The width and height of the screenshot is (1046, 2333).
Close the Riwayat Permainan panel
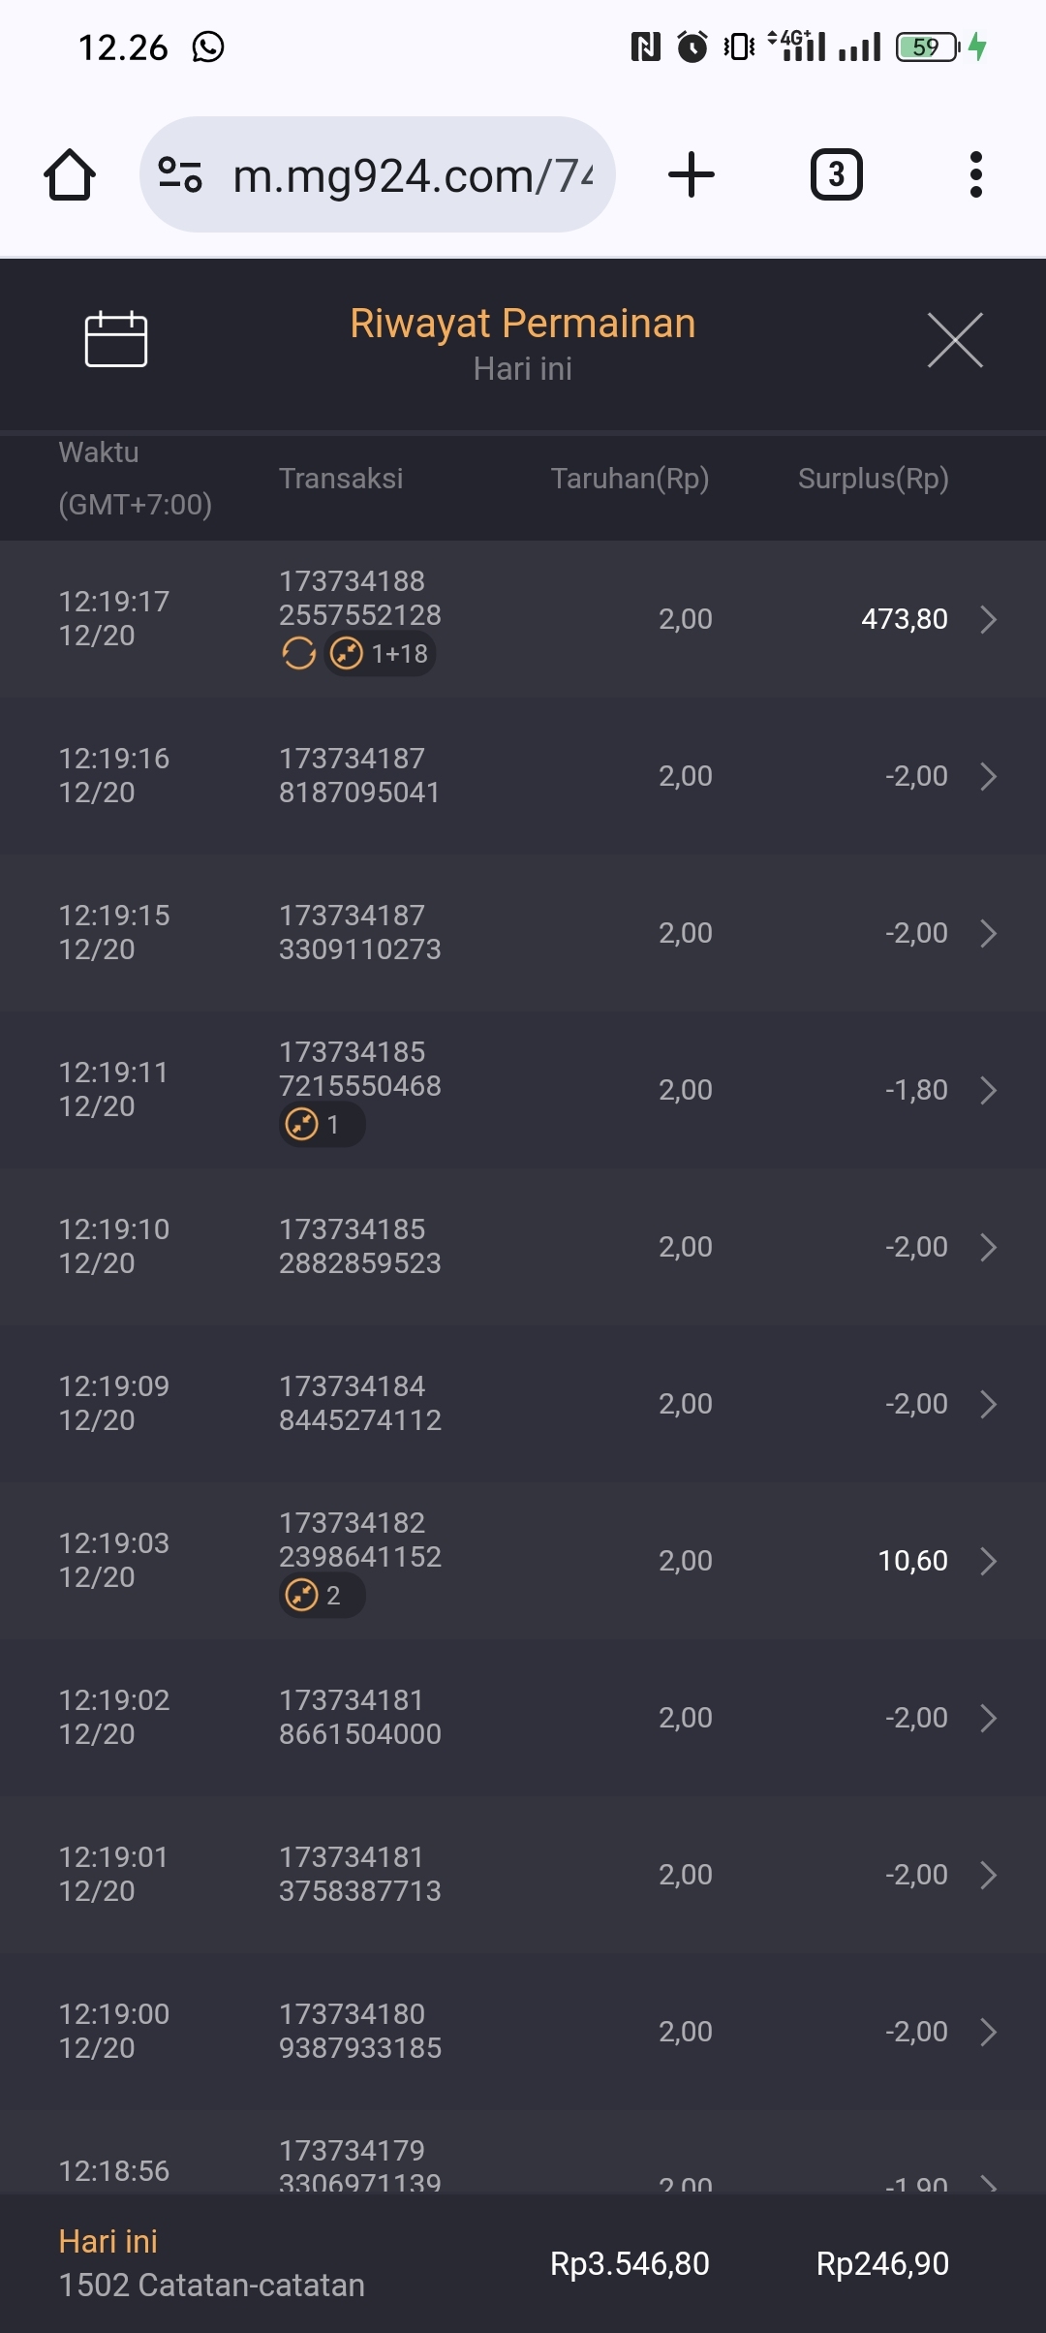pos(955,340)
